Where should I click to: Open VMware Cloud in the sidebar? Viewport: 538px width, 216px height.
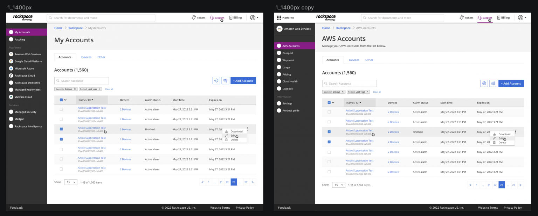(23, 97)
